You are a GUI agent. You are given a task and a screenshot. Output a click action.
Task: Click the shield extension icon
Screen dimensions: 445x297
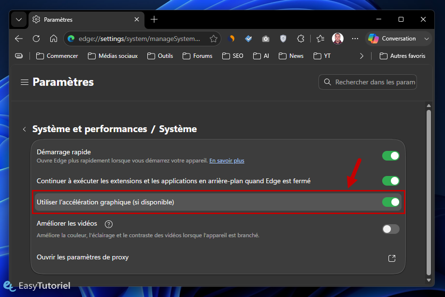(283, 39)
